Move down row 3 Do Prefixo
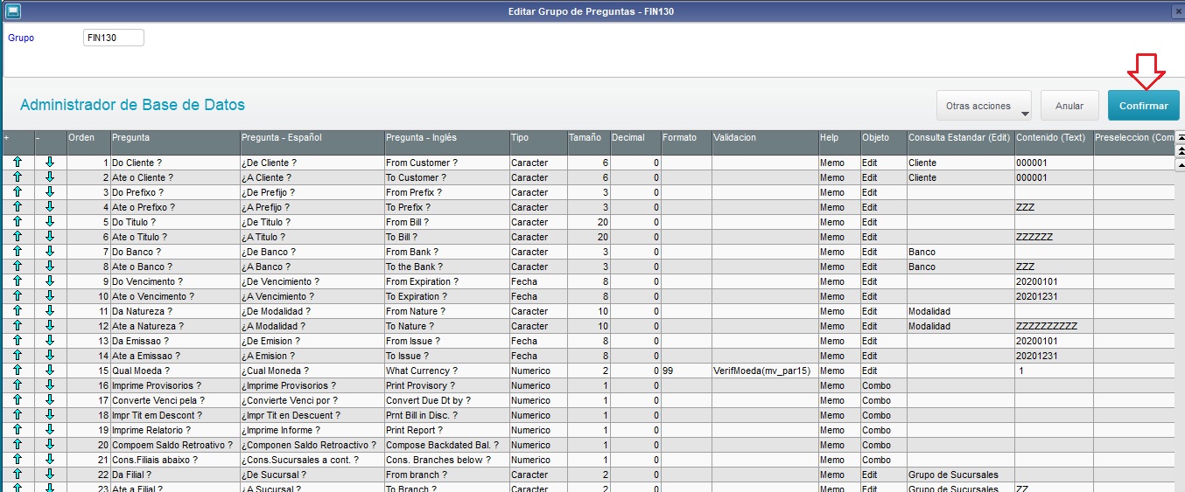1185x492 pixels. click(x=49, y=192)
